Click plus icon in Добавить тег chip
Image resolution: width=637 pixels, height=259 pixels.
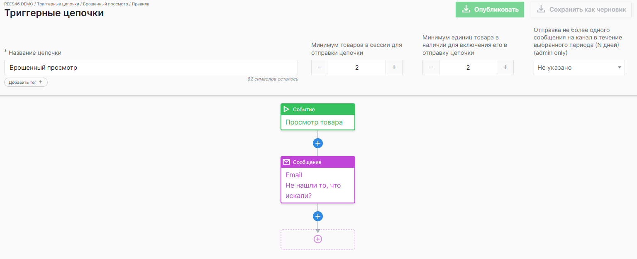click(x=40, y=82)
